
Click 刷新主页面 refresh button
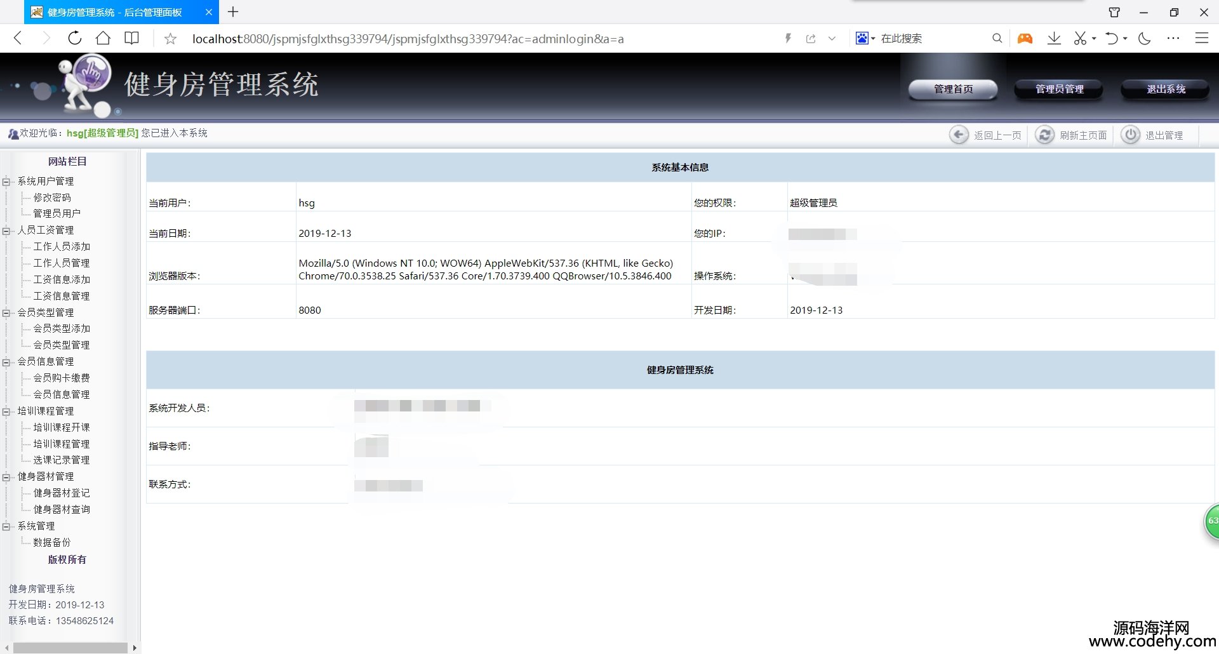click(1072, 135)
